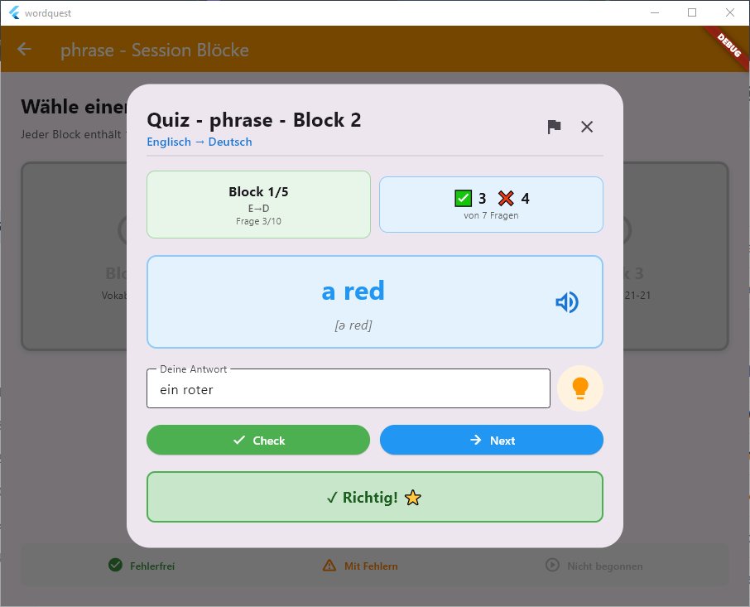Click the green checkmark score icon
Screen dimensions: 750x607
[x=463, y=198]
